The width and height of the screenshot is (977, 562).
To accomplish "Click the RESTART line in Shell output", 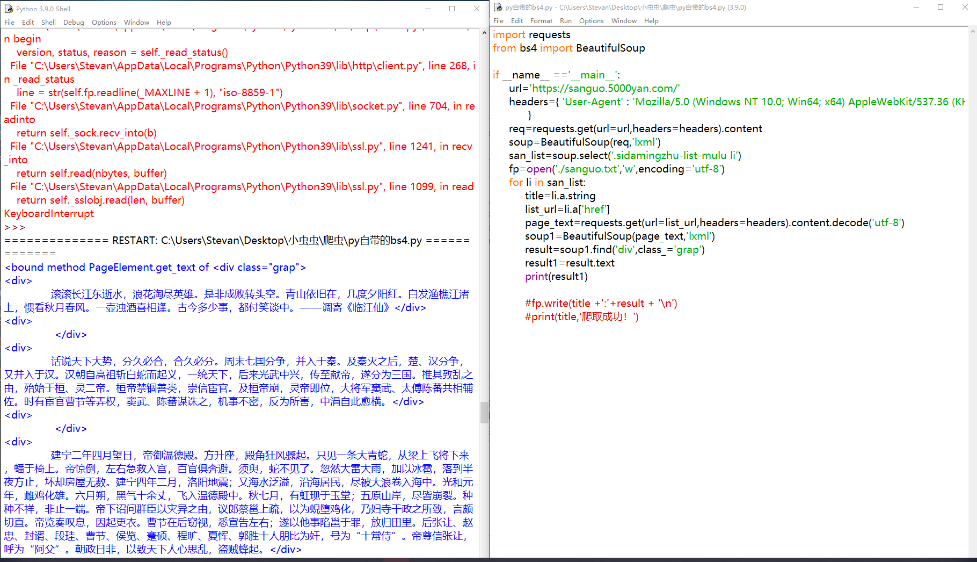I will (237, 247).
